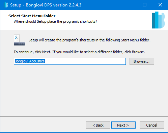This screenshot has width=168, height=133.
Task: Click the 'To continue, click Next' instruction
Action: pyautogui.click(x=79, y=52)
